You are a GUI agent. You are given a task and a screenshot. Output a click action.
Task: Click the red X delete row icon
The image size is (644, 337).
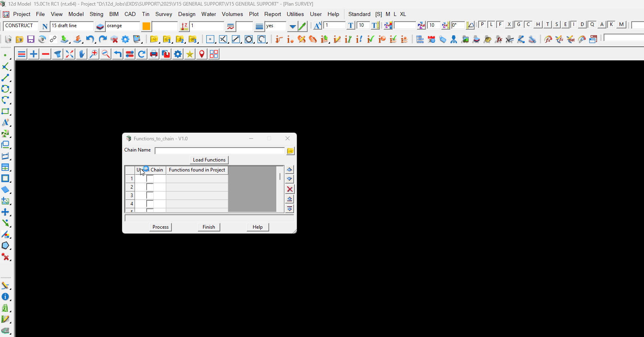point(290,189)
